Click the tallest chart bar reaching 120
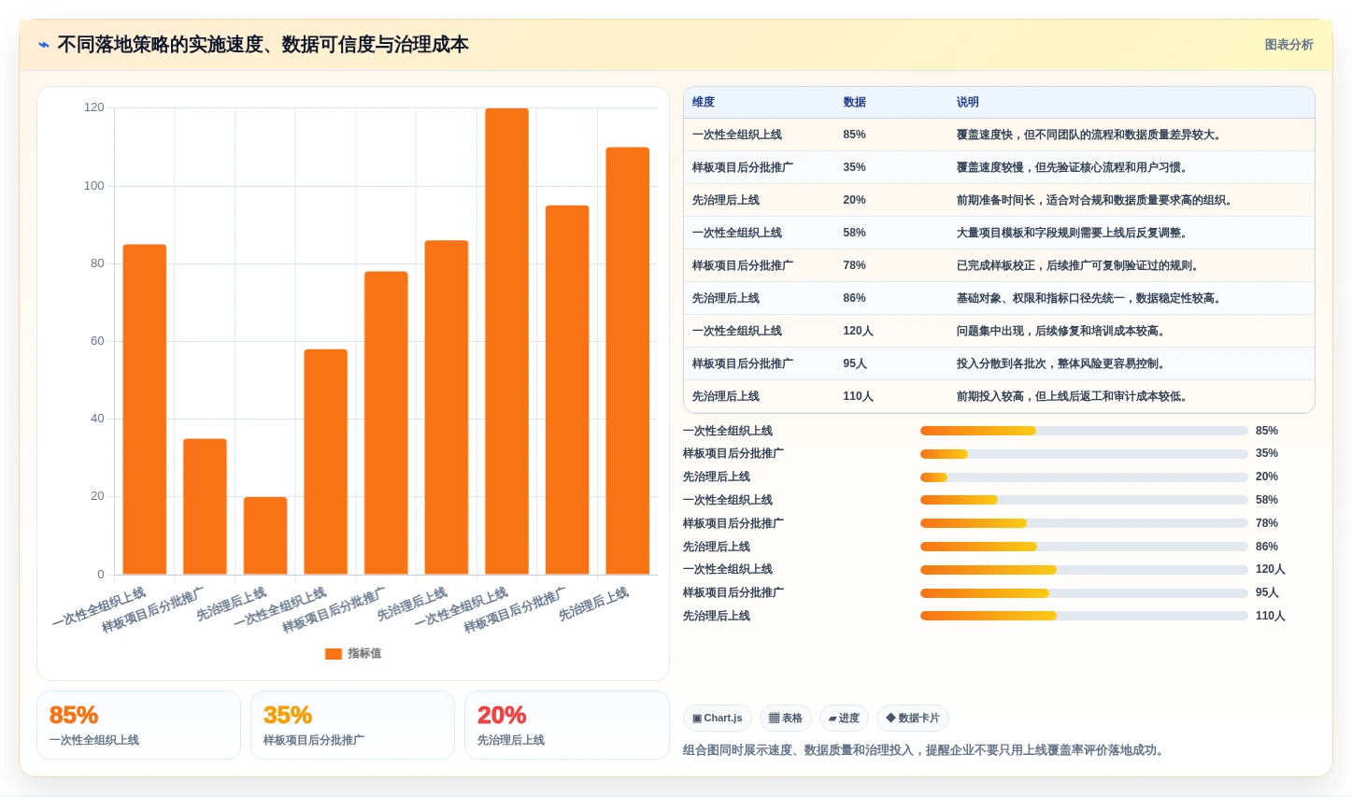1352x797 pixels. [x=506, y=341]
